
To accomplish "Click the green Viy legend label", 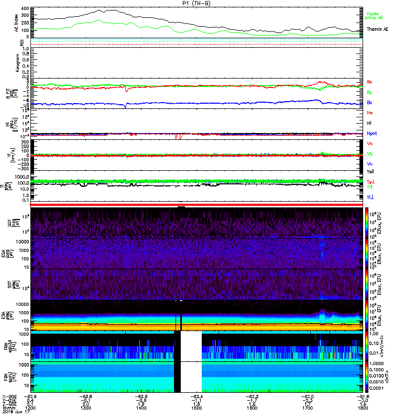I will click(369, 154).
